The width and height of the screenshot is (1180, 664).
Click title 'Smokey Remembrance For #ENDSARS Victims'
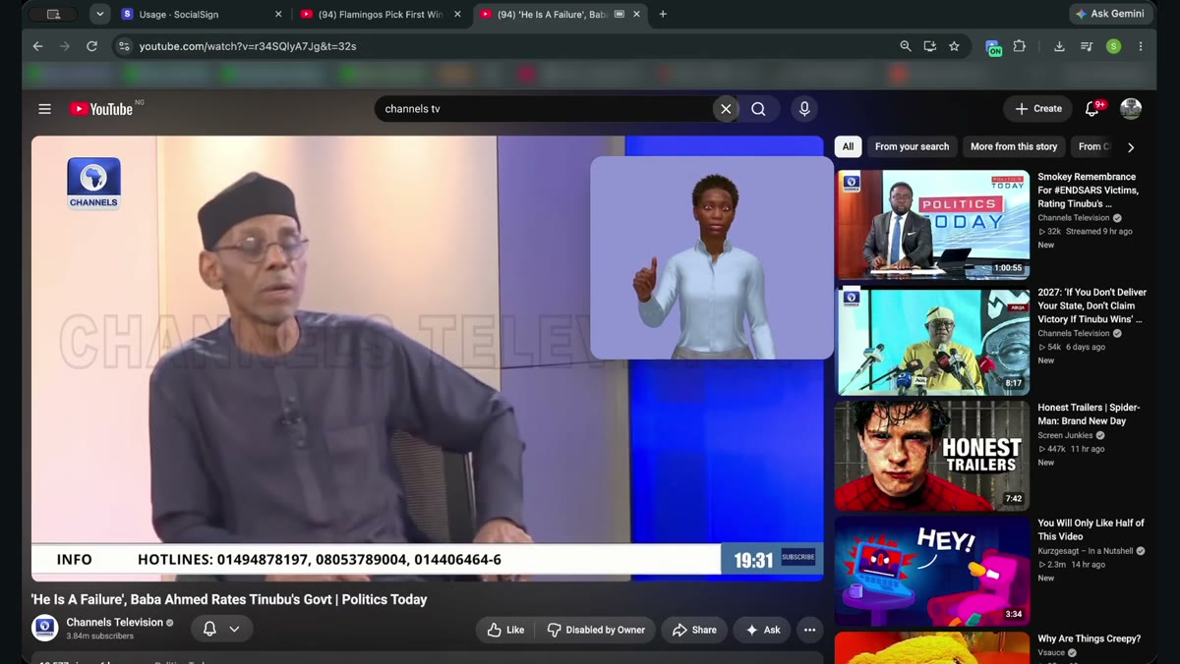click(x=1089, y=191)
